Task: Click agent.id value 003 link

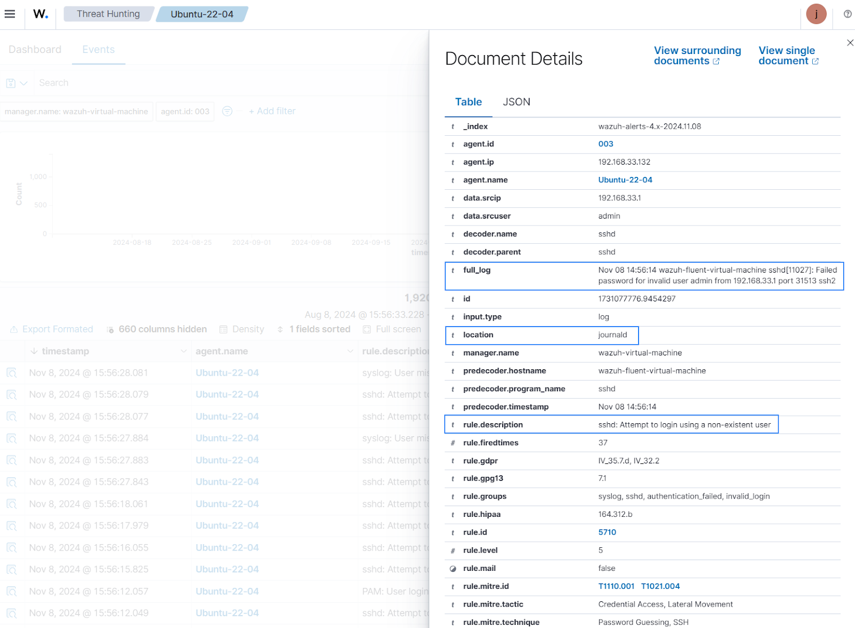Action: tap(605, 144)
